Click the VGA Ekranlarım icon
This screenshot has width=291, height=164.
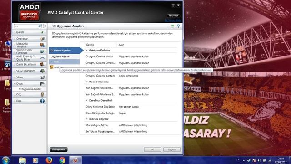click(42, 71)
